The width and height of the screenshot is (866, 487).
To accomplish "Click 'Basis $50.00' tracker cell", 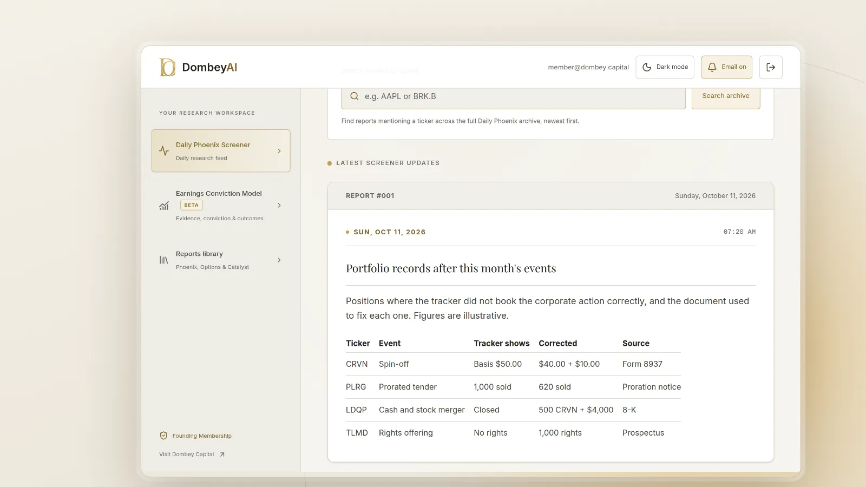I will pos(498,364).
